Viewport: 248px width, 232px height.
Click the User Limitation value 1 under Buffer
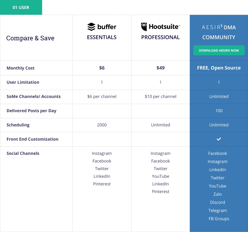102,82
